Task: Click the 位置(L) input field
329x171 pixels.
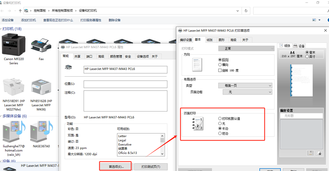Action: click(126, 84)
